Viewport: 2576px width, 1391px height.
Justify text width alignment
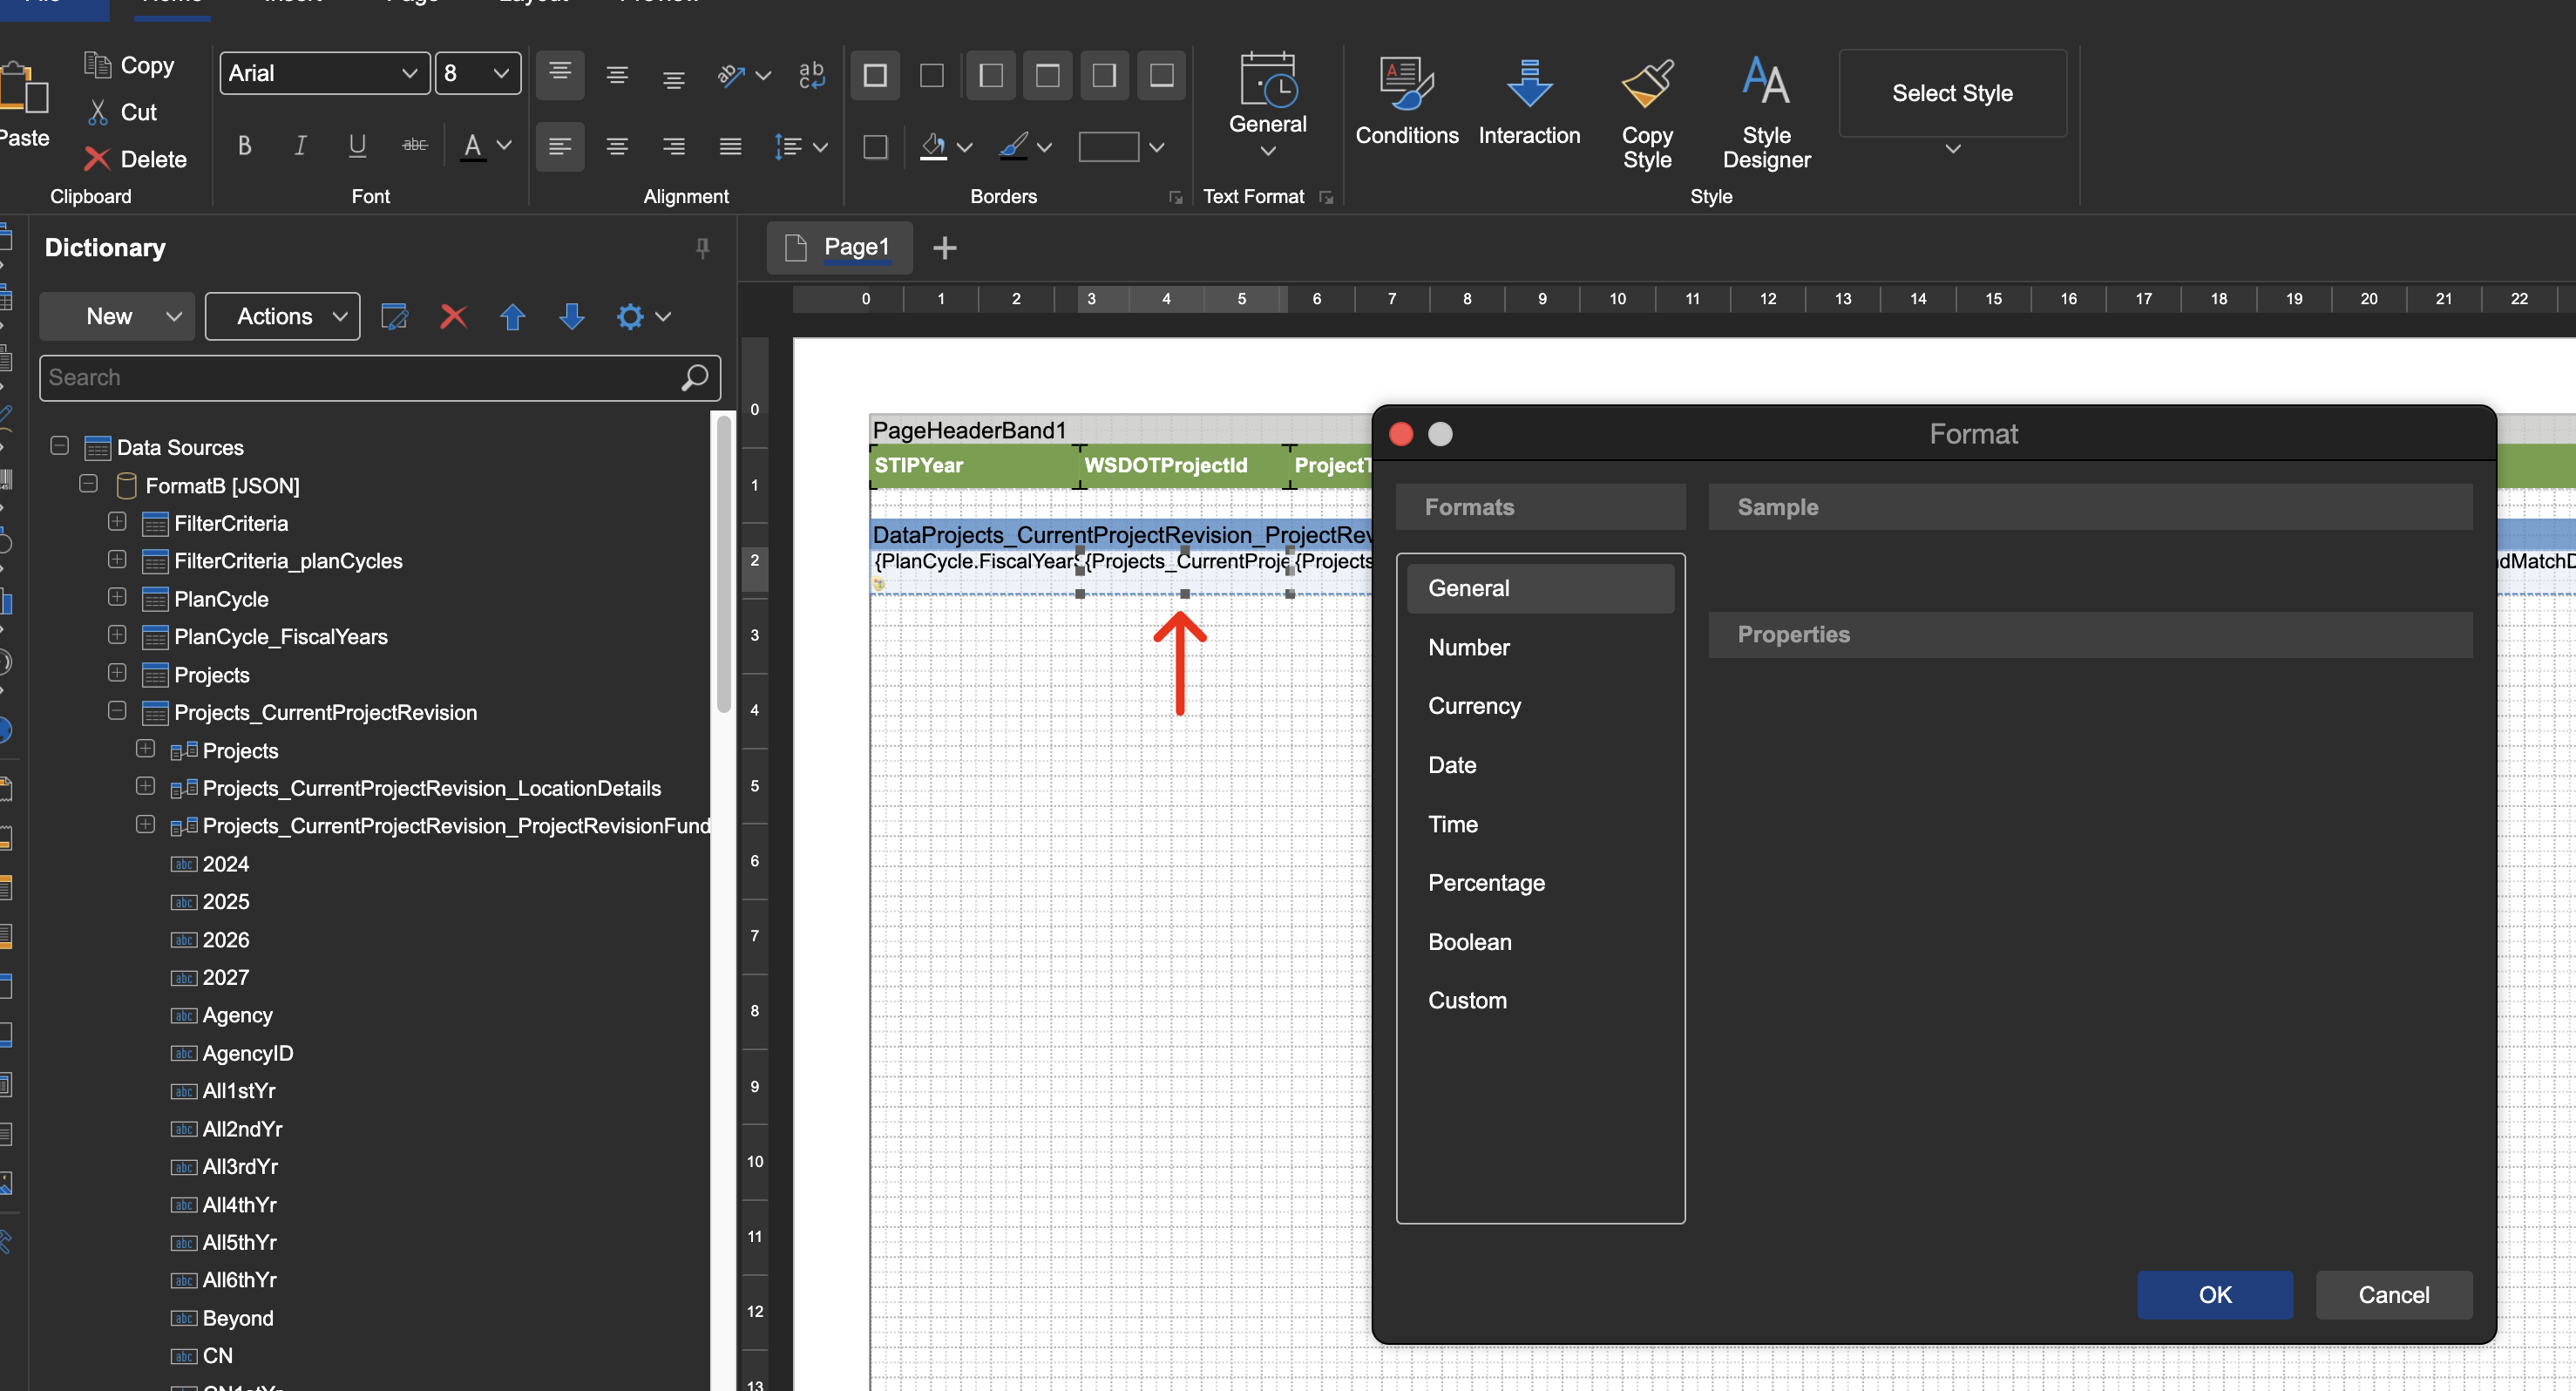coord(731,147)
